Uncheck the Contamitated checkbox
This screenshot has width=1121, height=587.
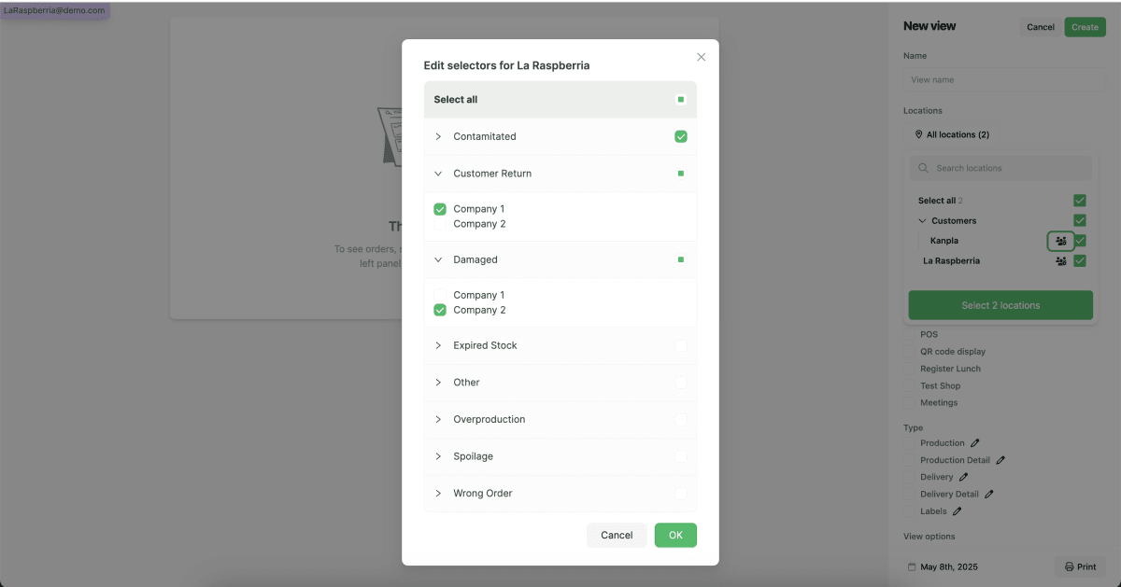pyautogui.click(x=681, y=136)
